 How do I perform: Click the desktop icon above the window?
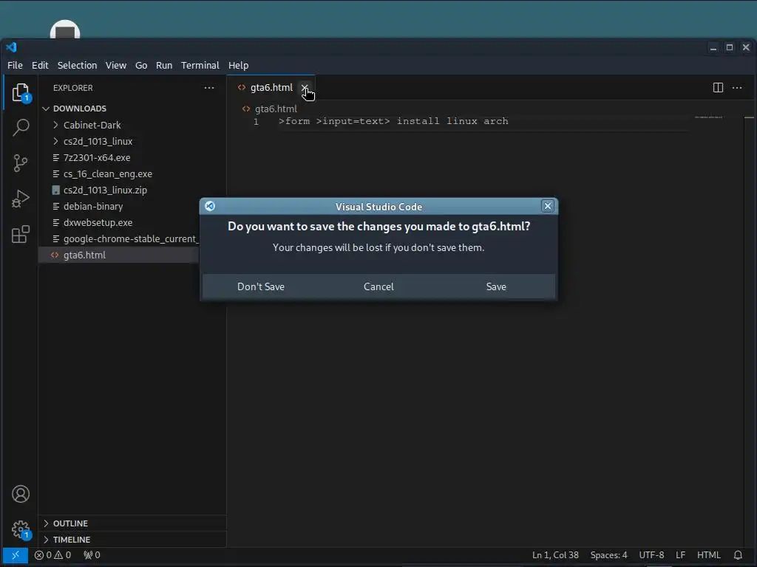click(65, 29)
